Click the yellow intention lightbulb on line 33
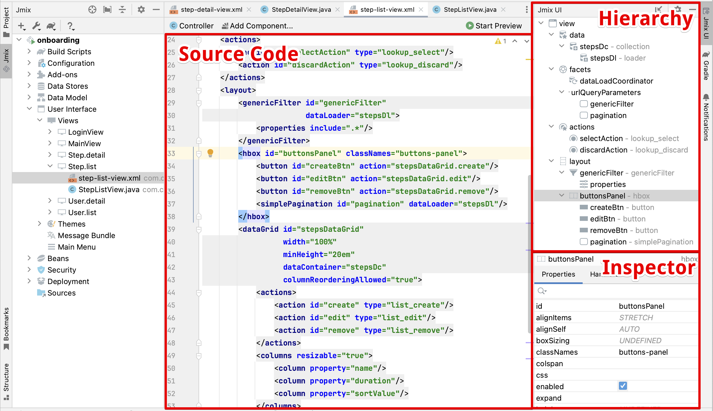 coord(210,153)
